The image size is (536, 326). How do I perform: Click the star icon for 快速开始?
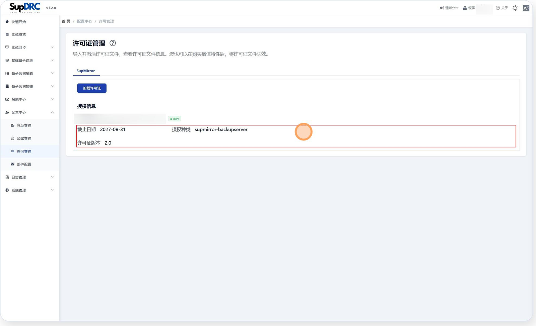pyautogui.click(x=7, y=22)
